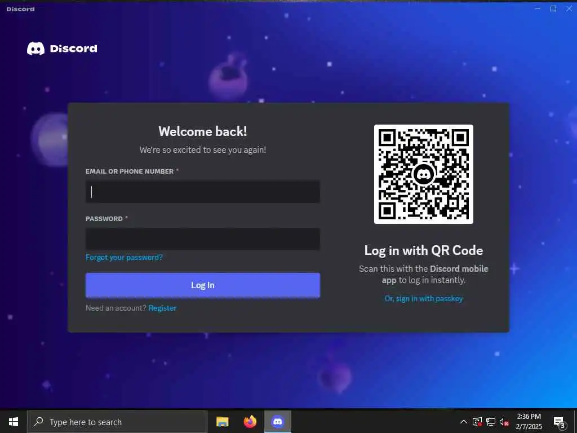Open the Forgot your password link
577x433 pixels.
pyautogui.click(x=124, y=257)
